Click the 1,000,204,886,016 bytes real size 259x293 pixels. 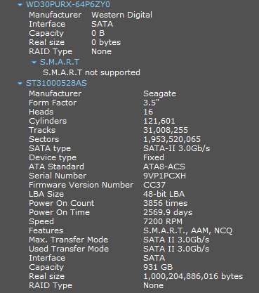193,276
